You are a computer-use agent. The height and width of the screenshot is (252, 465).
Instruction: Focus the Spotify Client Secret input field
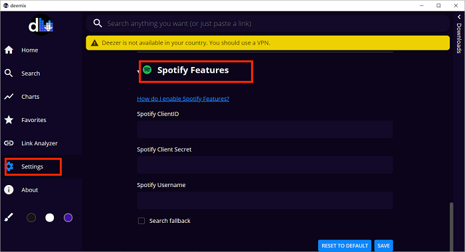tap(265, 165)
